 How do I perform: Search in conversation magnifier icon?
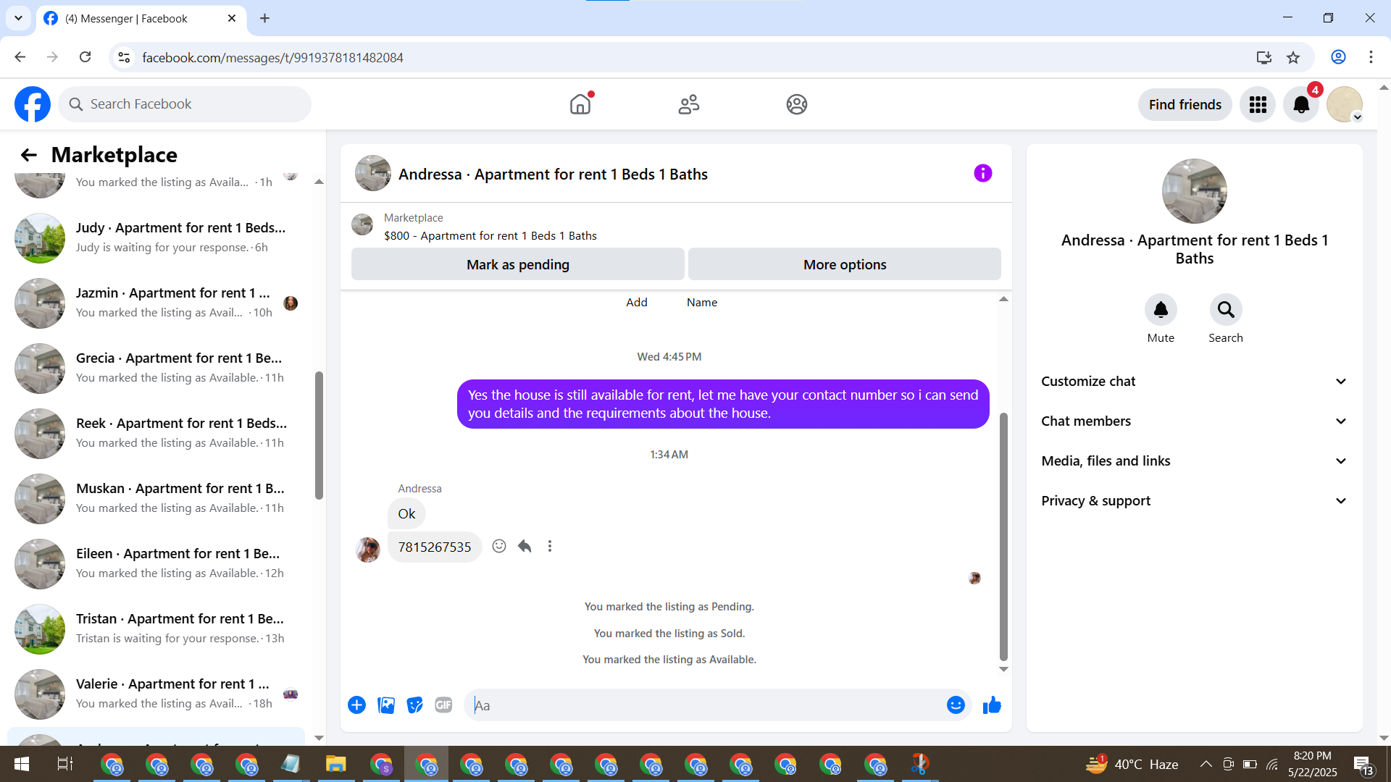click(x=1226, y=310)
